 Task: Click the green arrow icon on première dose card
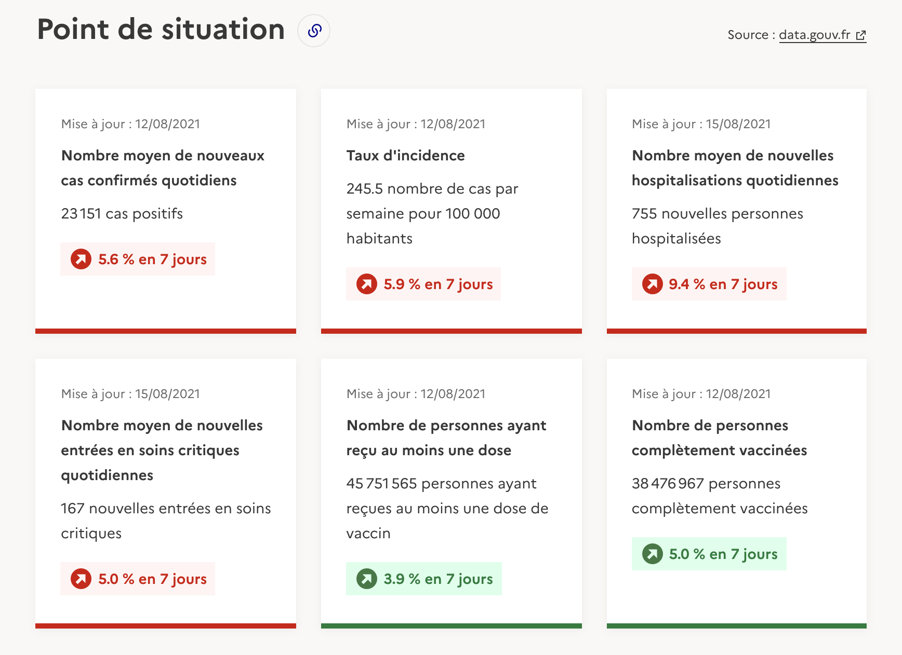366,578
